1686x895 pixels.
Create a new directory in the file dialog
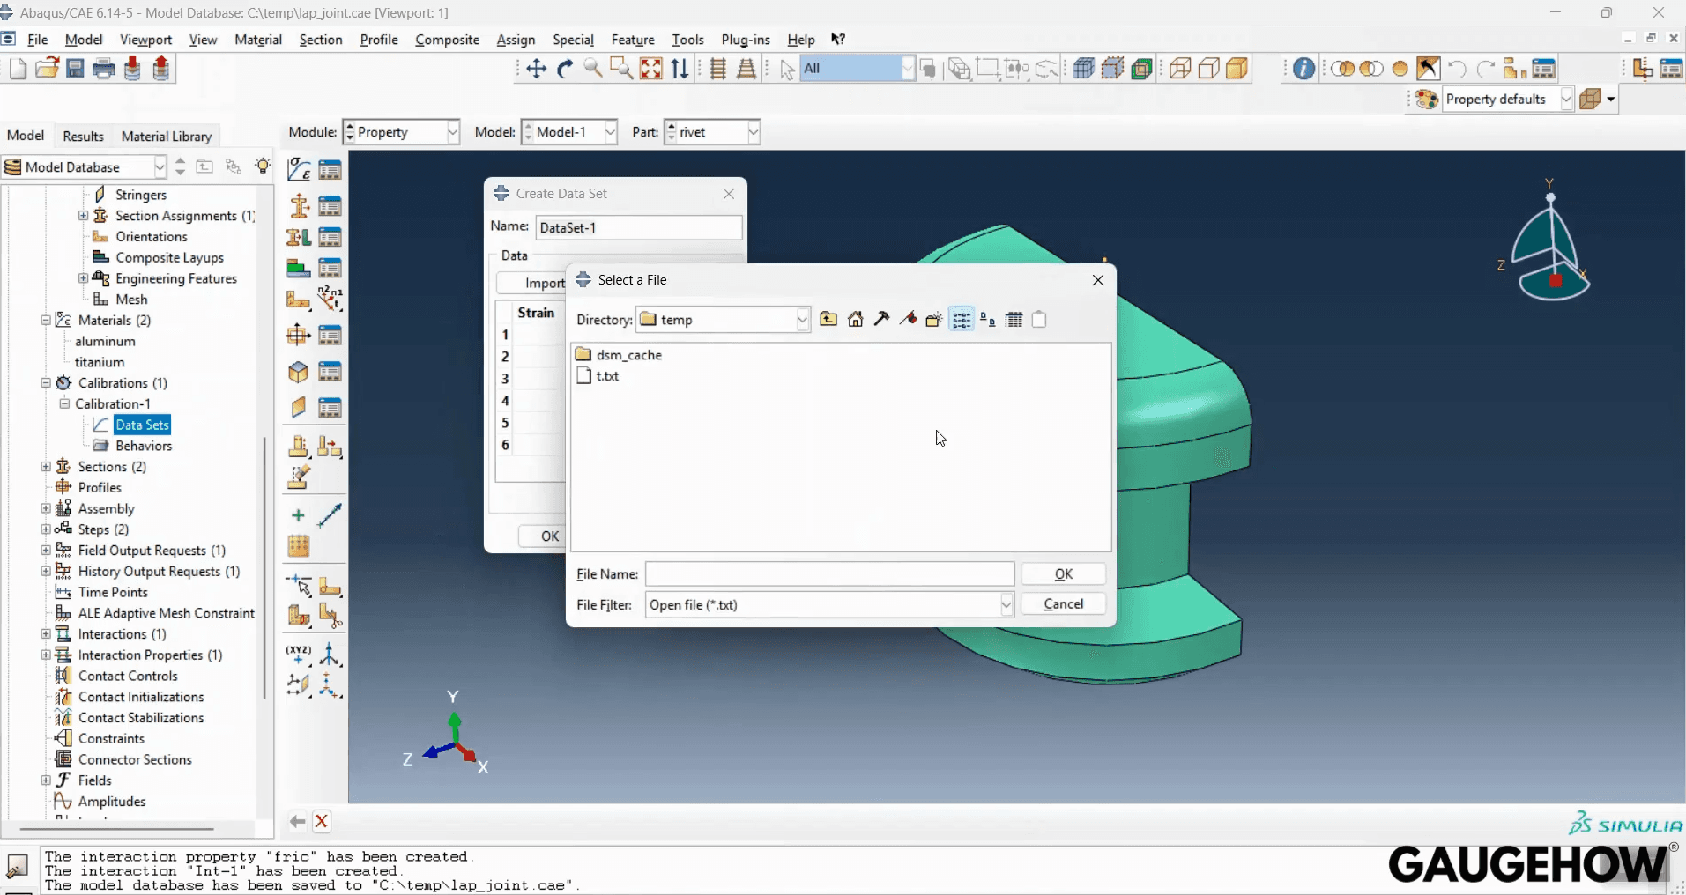click(x=933, y=319)
